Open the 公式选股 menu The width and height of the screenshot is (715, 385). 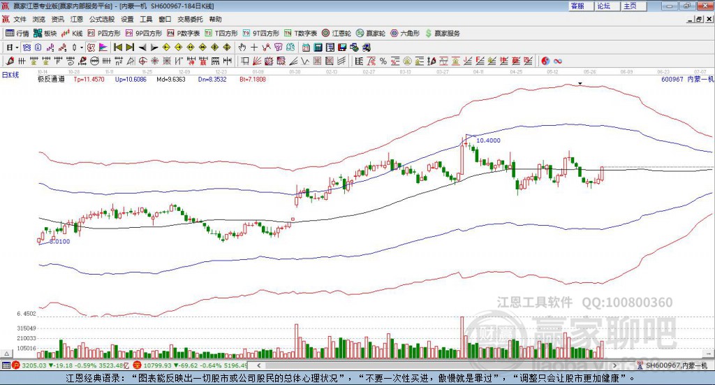point(102,19)
